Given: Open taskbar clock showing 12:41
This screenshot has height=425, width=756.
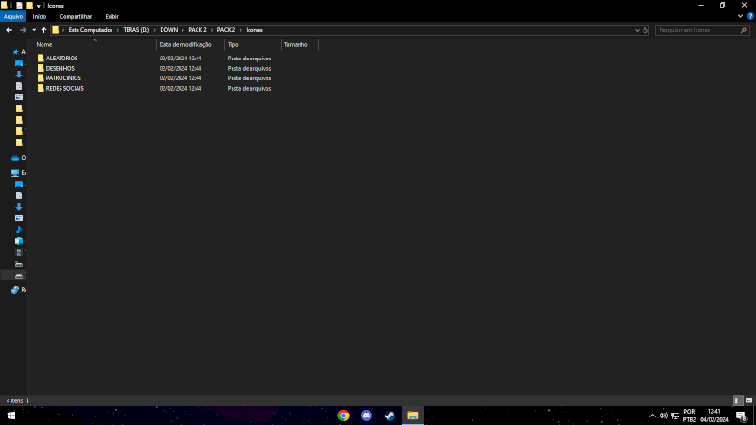Looking at the screenshot, I should [x=714, y=416].
